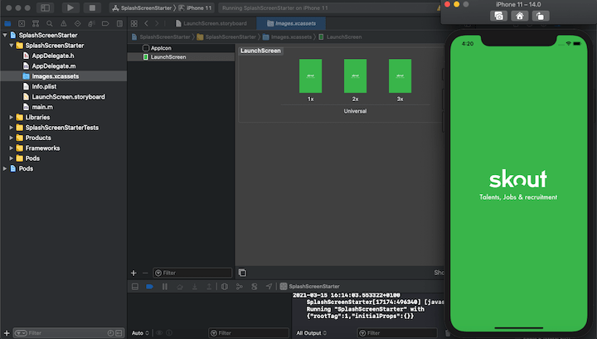Click the Step Into debug icon
The height and width of the screenshot is (339, 597).
pos(195,287)
